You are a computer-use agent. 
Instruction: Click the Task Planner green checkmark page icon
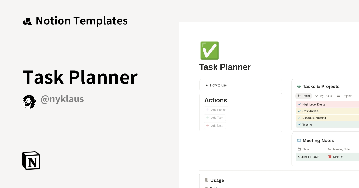pos(209,50)
